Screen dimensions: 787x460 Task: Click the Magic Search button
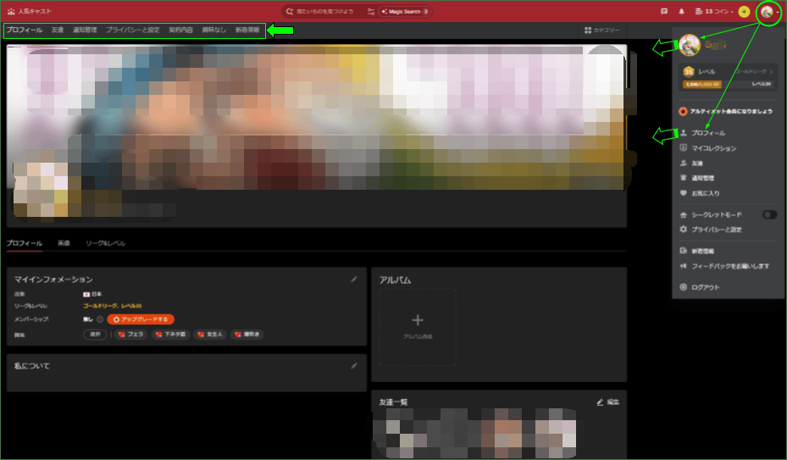(x=405, y=11)
